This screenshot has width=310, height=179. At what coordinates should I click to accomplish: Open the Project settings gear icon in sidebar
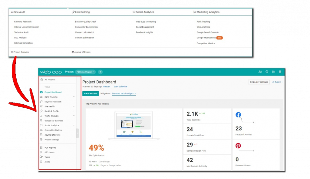pos(41,140)
